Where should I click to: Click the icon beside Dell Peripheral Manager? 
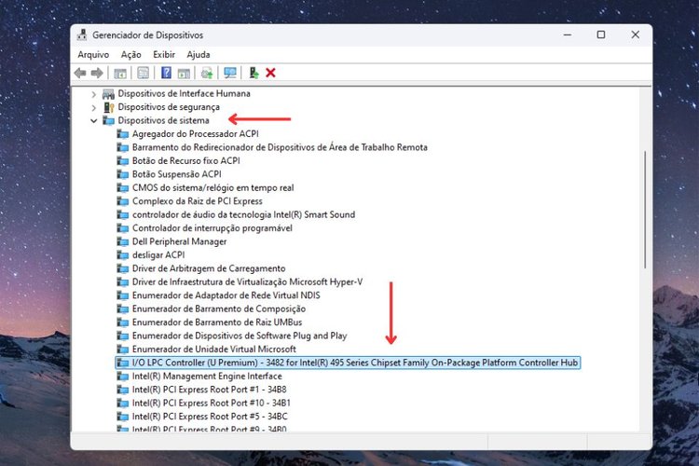click(123, 241)
